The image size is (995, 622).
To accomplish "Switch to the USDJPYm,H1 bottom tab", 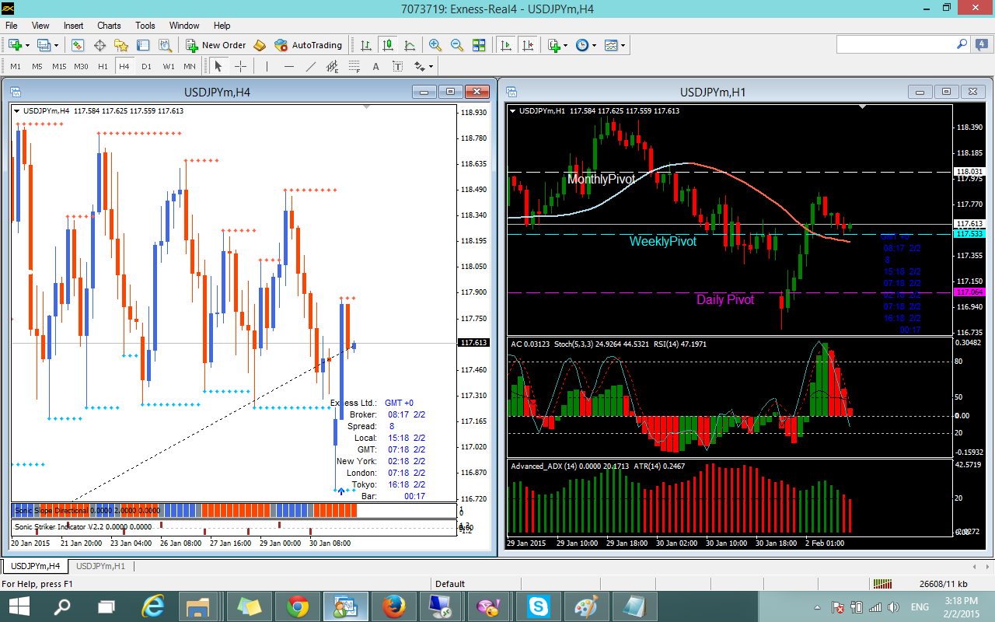I will [x=100, y=566].
